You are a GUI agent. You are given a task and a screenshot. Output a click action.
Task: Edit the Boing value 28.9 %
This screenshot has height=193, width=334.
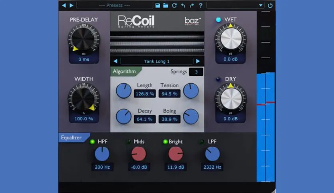point(169,119)
